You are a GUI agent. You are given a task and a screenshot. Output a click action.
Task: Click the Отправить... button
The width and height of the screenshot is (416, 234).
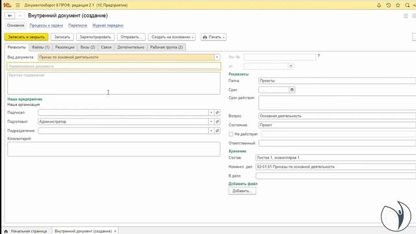pyautogui.click(x=131, y=37)
